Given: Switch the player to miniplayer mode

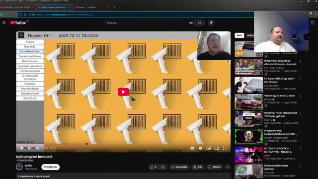Looking at the screenshot, I should click(209, 148).
